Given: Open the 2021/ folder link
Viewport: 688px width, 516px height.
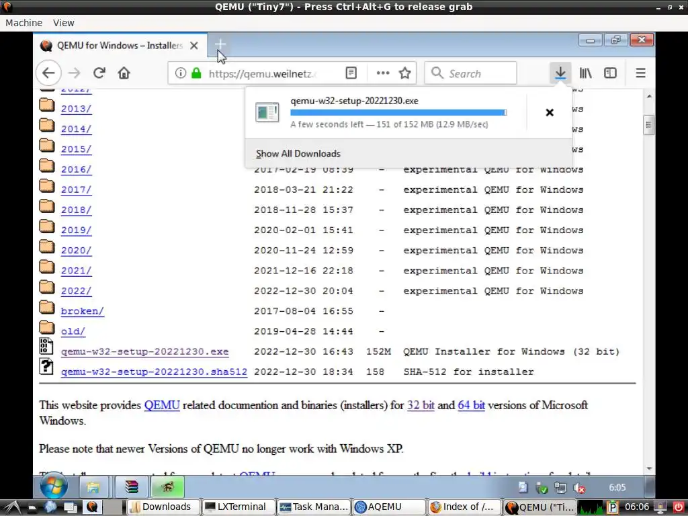Looking at the screenshot, I should pyautogui.click(x=76, y=270).
